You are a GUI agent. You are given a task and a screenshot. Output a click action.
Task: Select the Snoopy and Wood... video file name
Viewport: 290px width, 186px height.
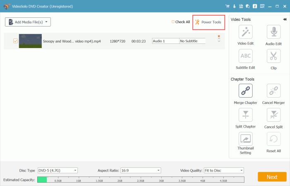coord(72,41)
